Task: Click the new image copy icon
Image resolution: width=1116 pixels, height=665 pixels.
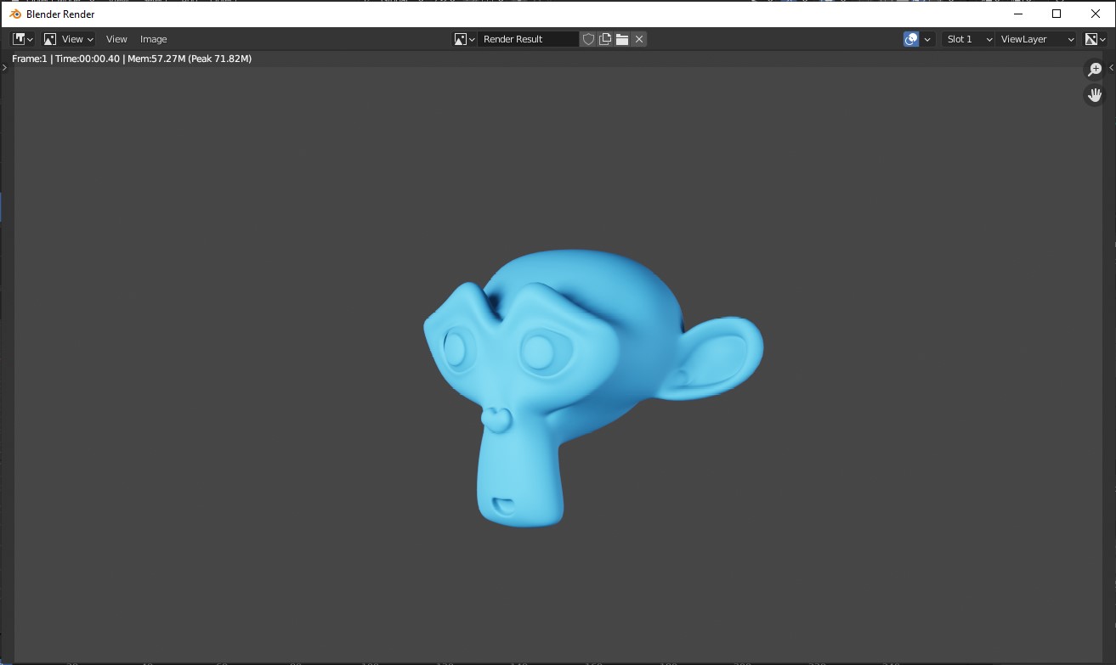Action: click(x=605, y=39)
